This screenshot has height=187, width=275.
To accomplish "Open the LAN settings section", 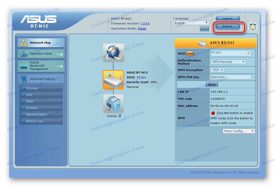I will pos(41,95).
